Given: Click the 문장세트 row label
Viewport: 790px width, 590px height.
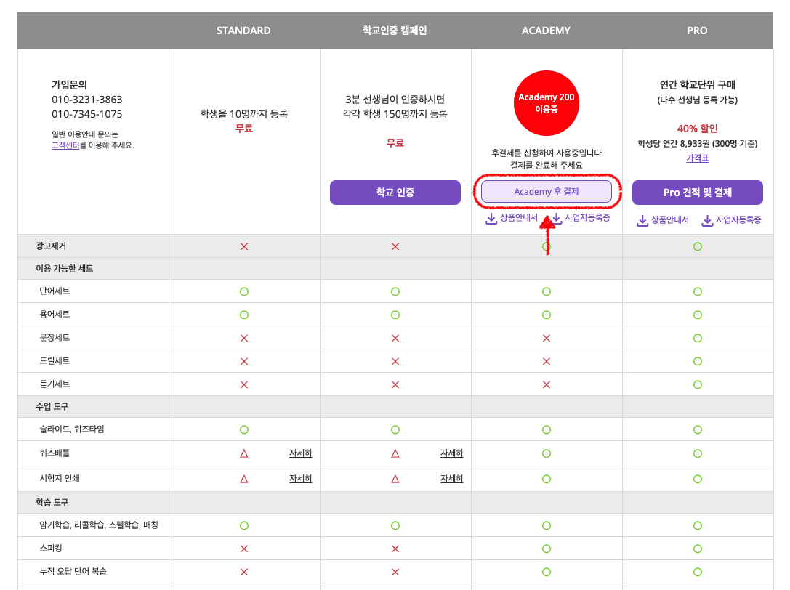Looking at the screenshot, I should [x=55, y=338].
